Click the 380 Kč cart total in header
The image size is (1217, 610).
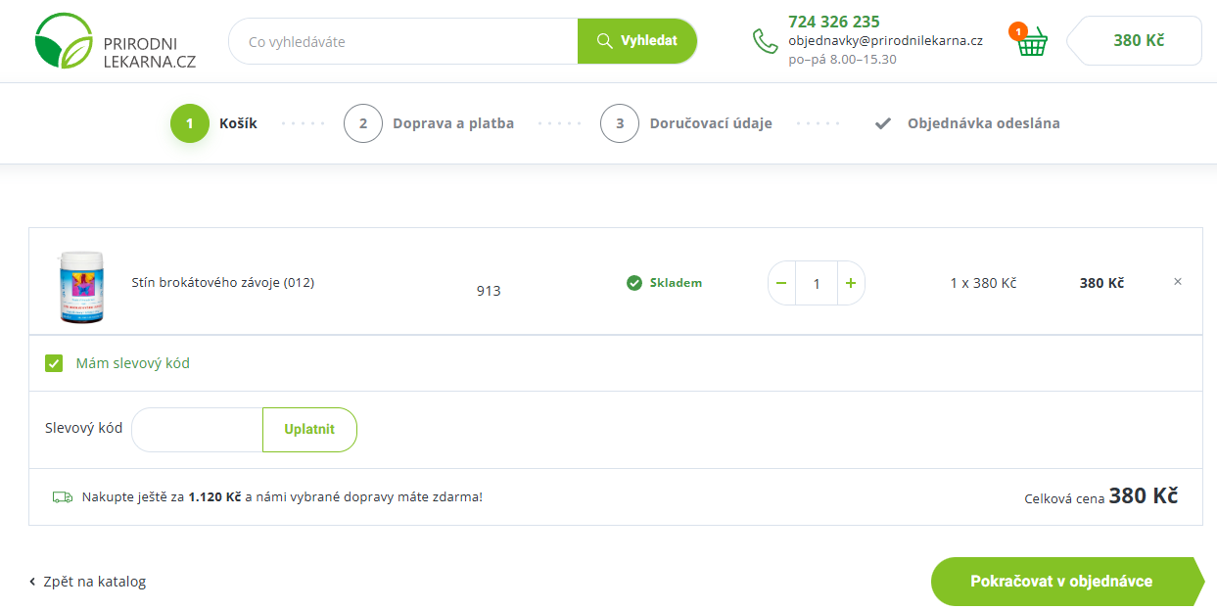(x=1137, y=41)
